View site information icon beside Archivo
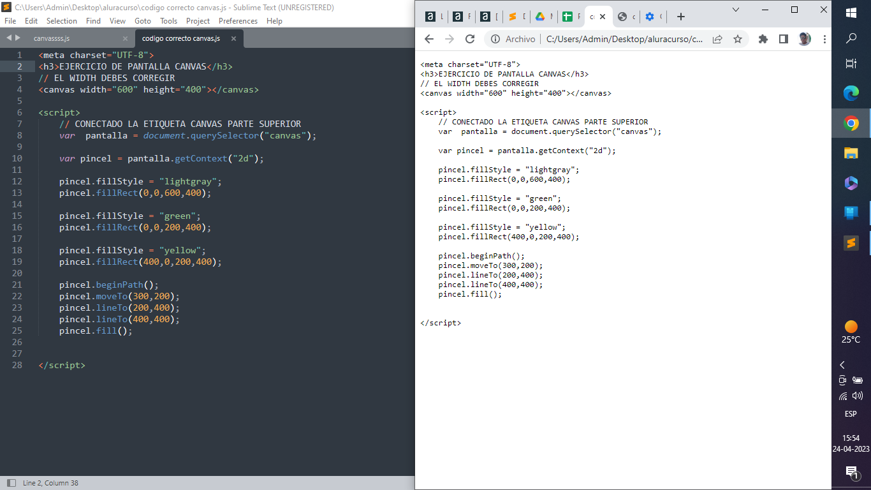This screenshot has width=871, height=490. (495, 39)
